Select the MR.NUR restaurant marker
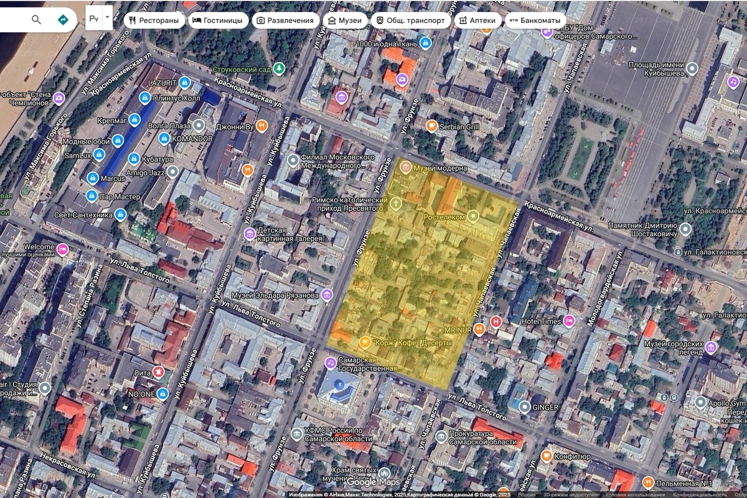Image resolution: width=747 pixels, height=498 pixels. click(x=479, y=330)
